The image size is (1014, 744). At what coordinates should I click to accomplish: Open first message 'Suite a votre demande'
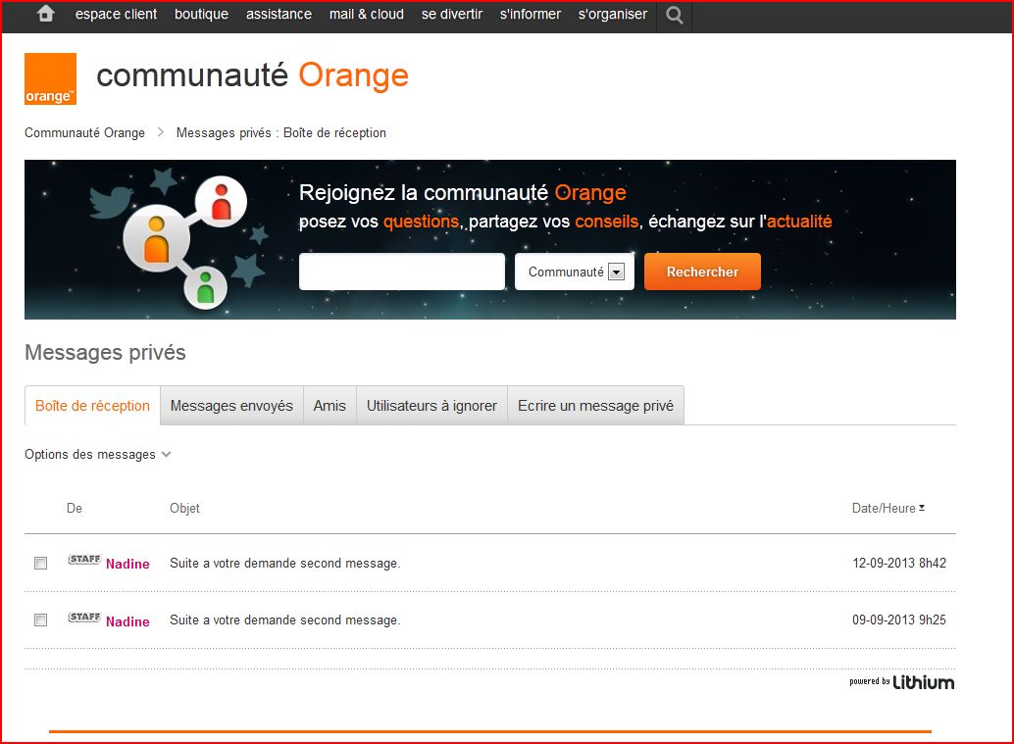tap(284, 564)
